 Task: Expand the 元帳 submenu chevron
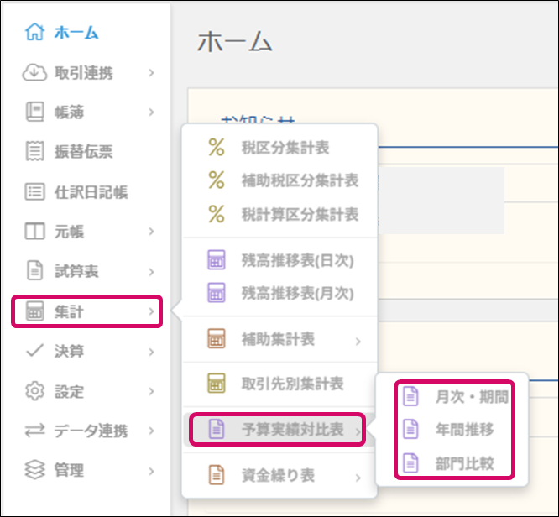(x=151, y=232)
